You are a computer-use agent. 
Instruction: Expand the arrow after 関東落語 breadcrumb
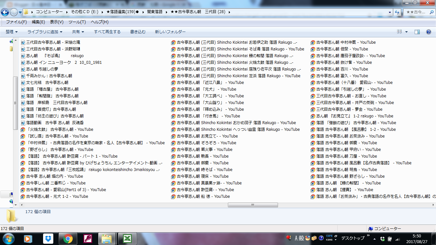click(x=167, y=12)
